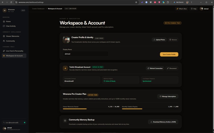Click the version badge beside Wrenone
214x133 pixels.
coord(23,10)
